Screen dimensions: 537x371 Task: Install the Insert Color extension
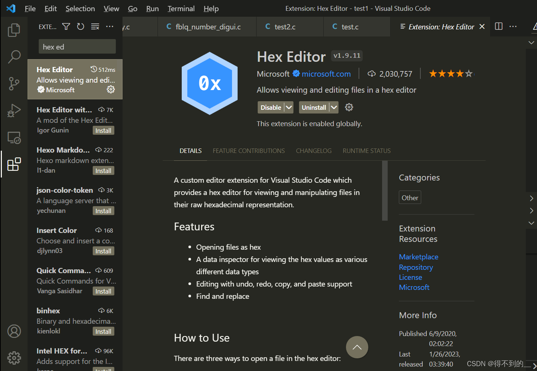tap(103, 251)
